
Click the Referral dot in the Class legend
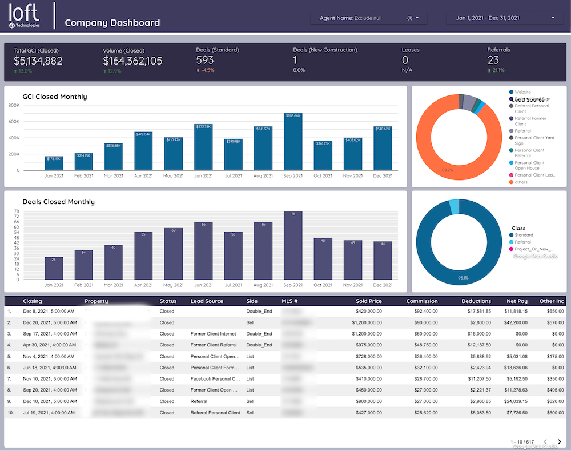[x=511, y=242]
